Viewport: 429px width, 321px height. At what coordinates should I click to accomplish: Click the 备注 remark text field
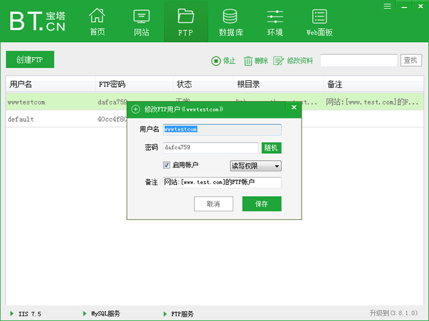click(x=222, y=183)
